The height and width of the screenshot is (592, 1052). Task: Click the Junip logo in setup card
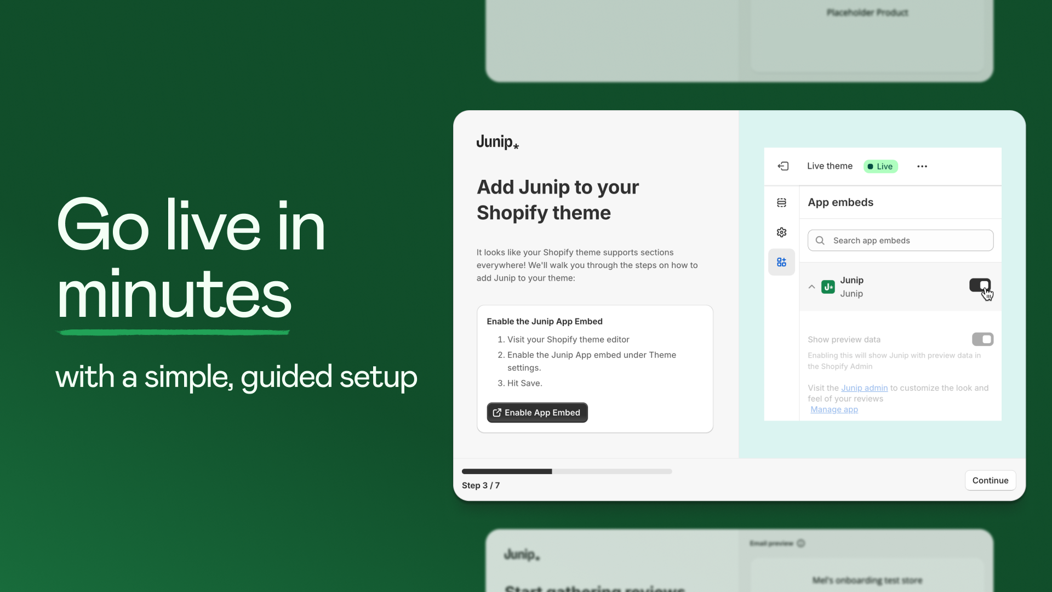click(x=498, y=142)
